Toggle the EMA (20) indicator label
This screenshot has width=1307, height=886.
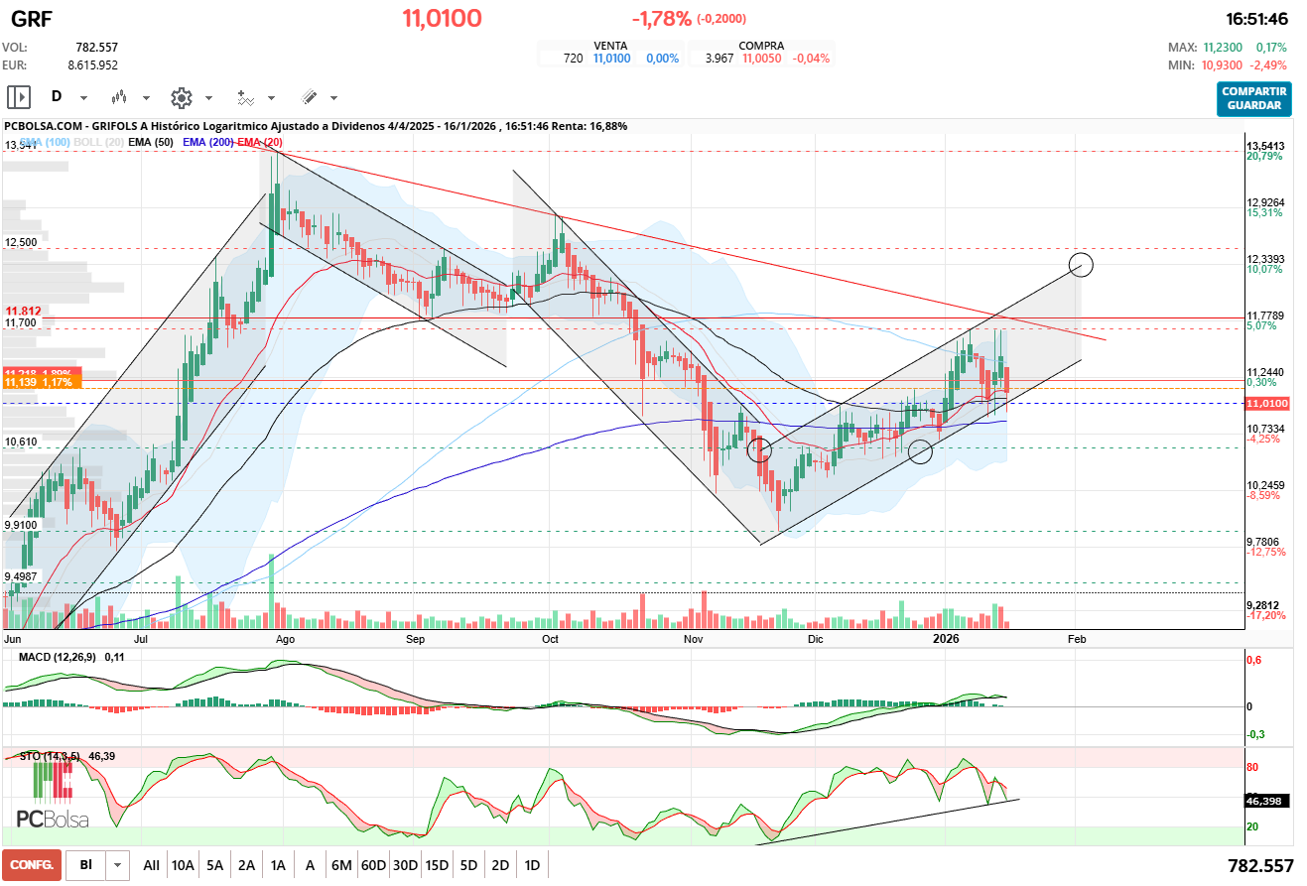260,143
